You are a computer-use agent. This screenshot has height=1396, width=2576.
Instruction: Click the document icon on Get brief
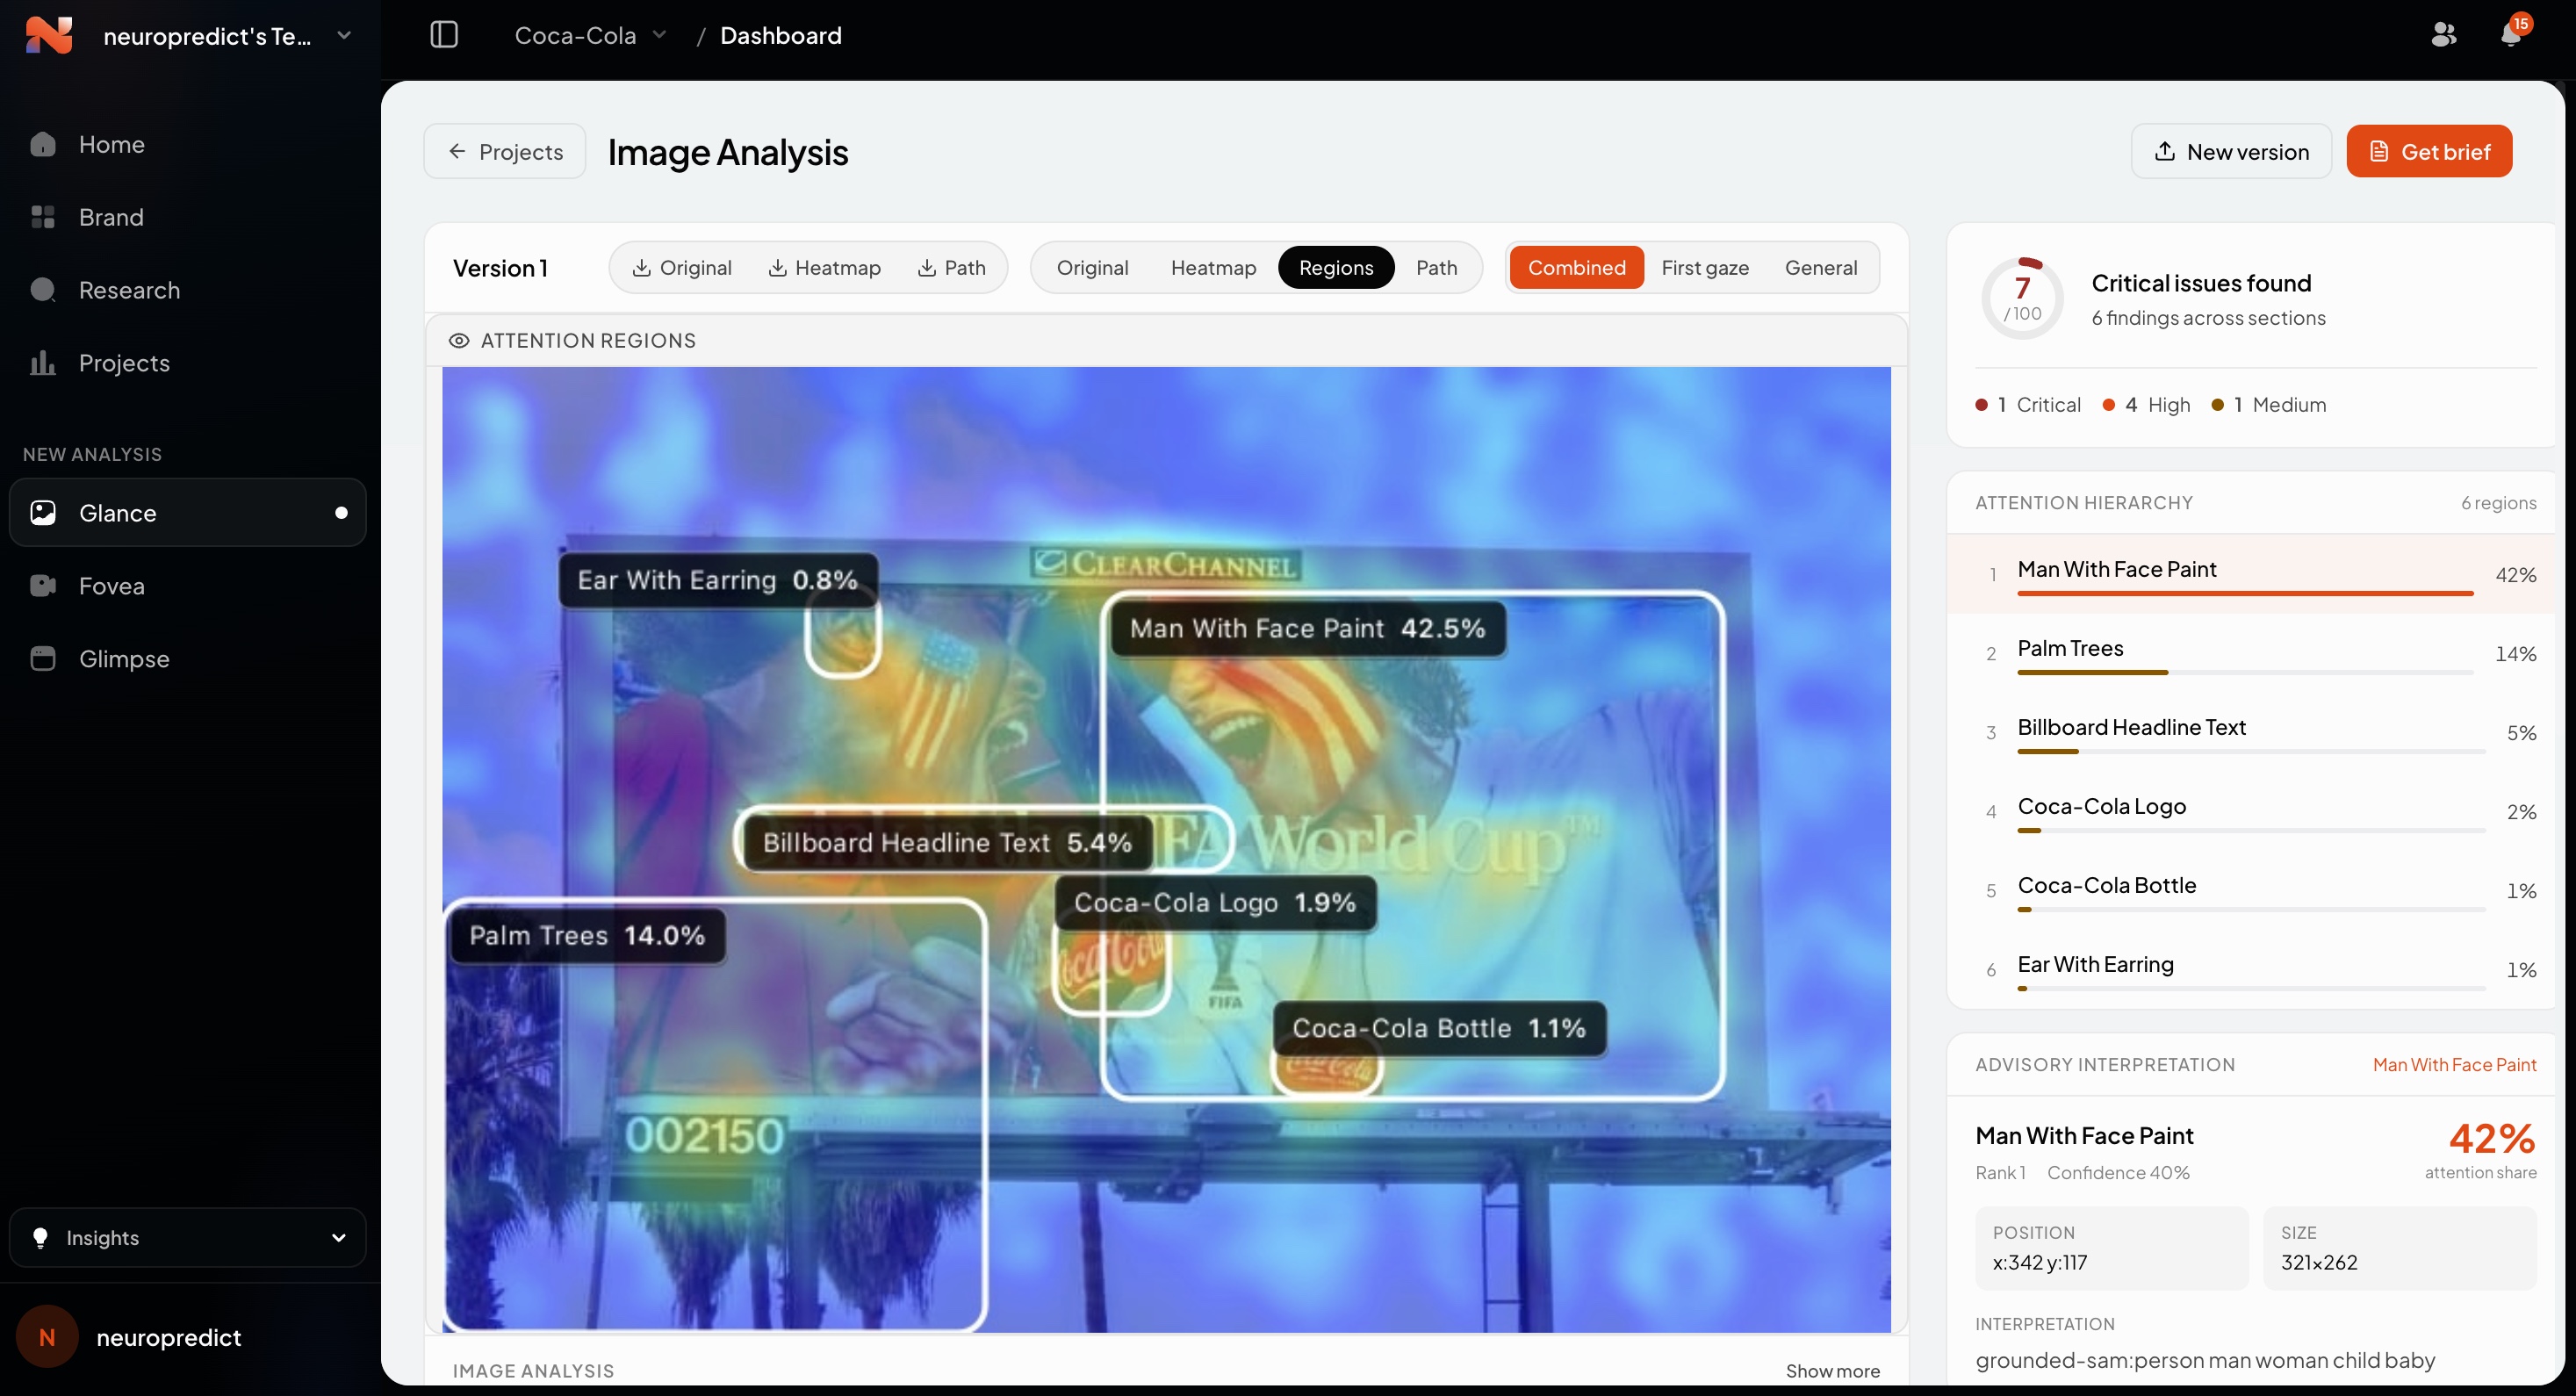coord(2379,151)
